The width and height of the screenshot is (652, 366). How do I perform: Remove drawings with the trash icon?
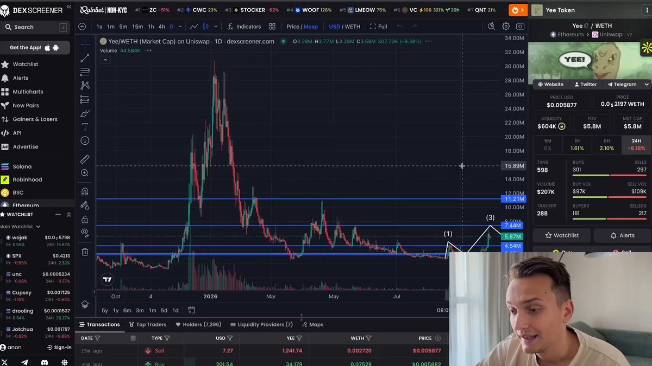coord(85,252)
